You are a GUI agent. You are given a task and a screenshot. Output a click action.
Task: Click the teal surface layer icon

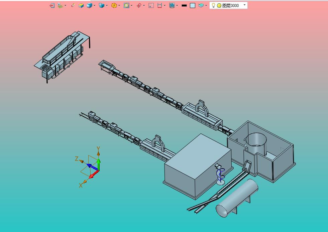coord(201,5)
